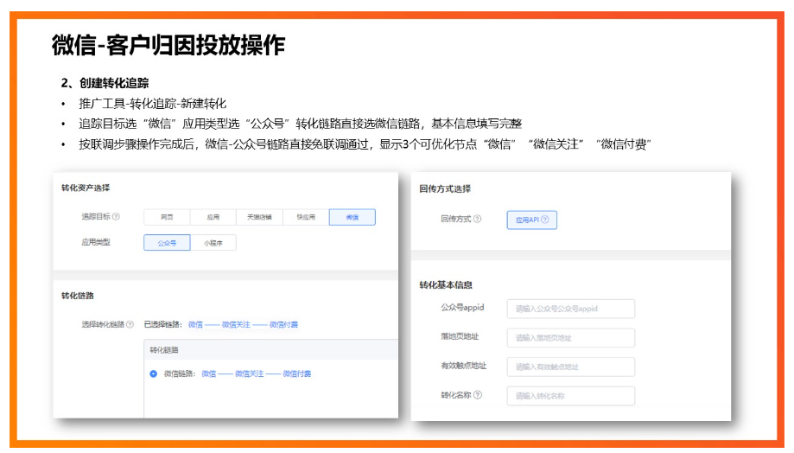Open help icon beside 转化名称
The image size is (794, 453).
coord(478,395)
